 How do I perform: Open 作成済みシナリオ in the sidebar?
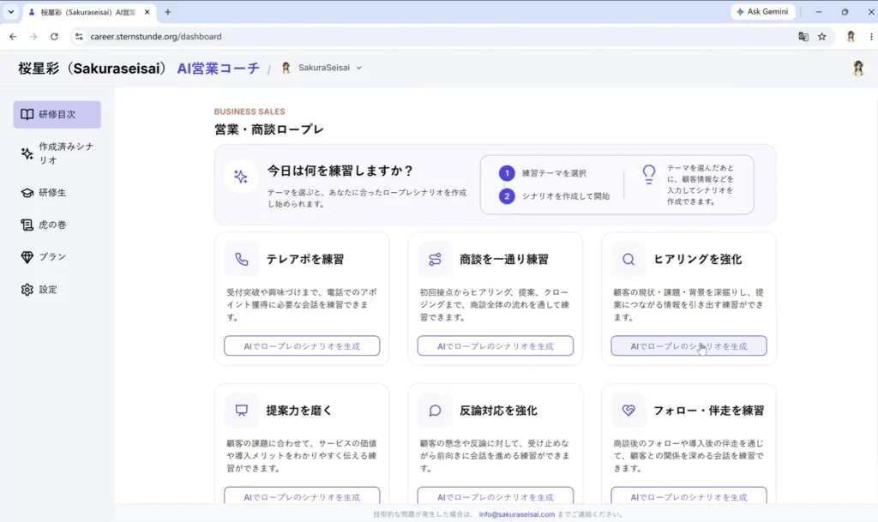pyautogui.click(x=57, y=153)
